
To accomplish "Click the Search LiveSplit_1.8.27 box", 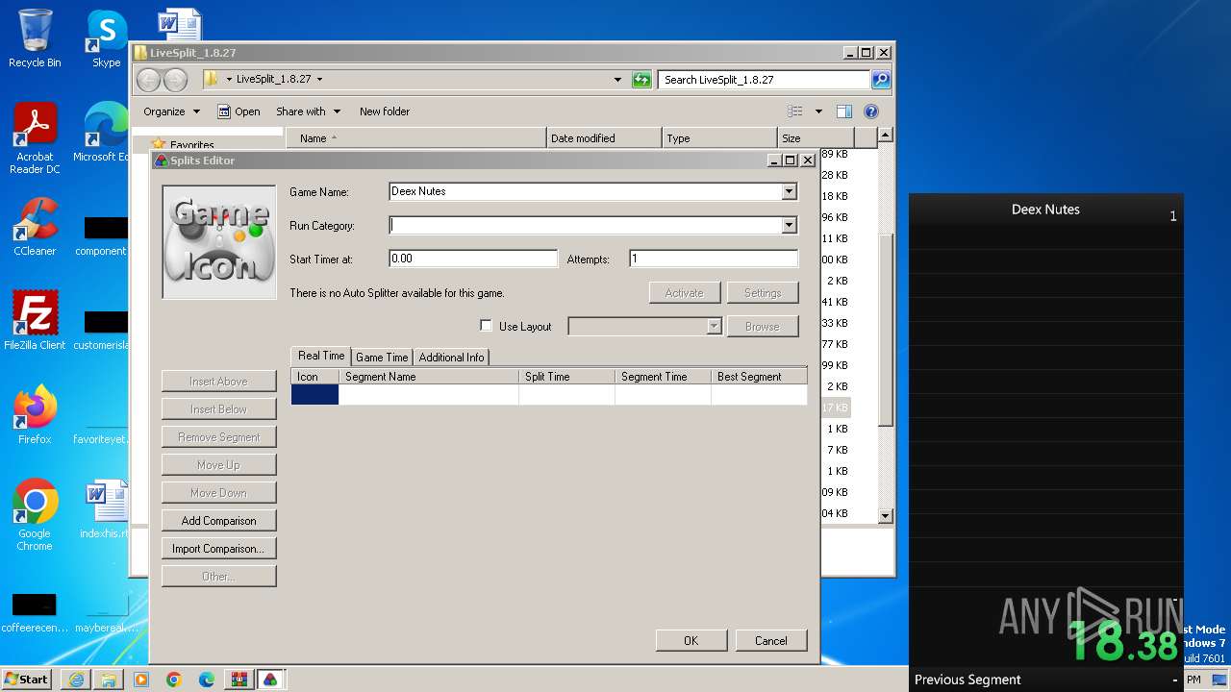I will [765, 80].
